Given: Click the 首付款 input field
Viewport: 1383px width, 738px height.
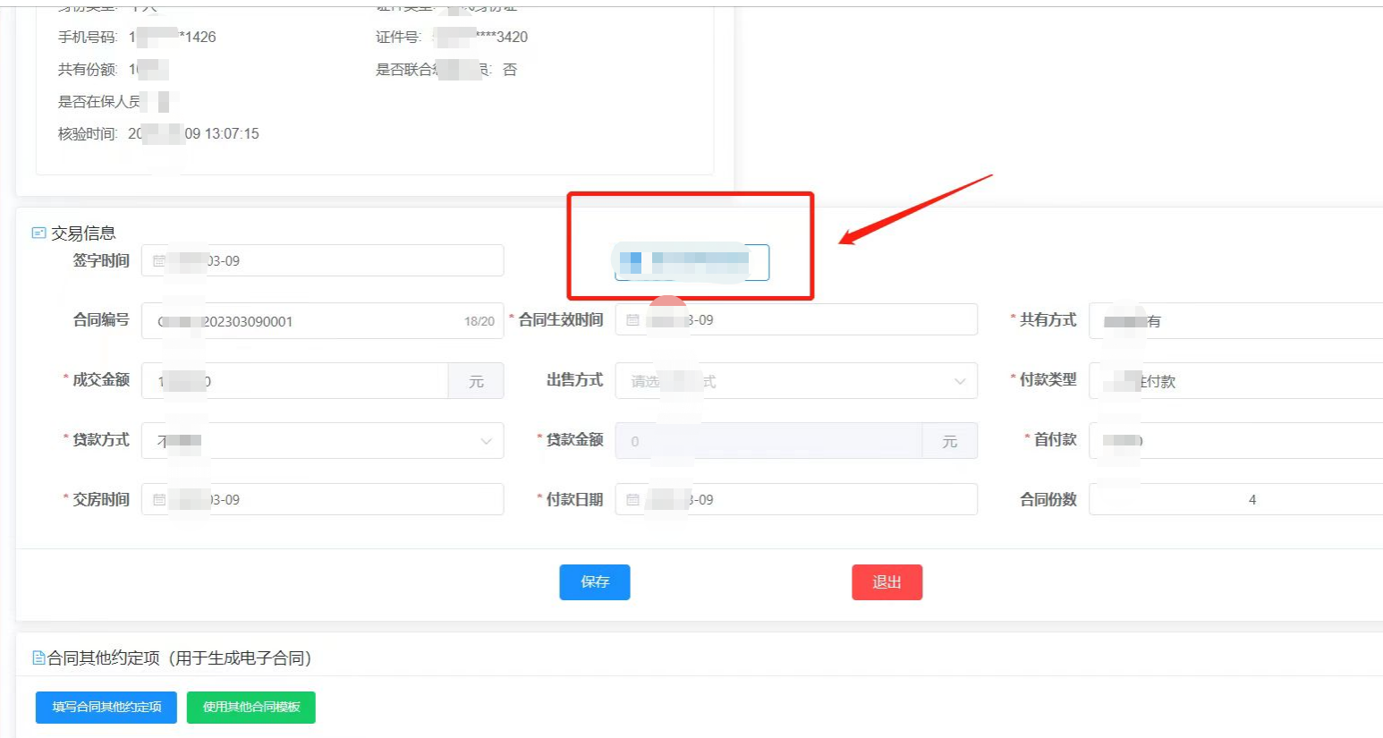Looking at the screenshot, I should pos(1235,441).
